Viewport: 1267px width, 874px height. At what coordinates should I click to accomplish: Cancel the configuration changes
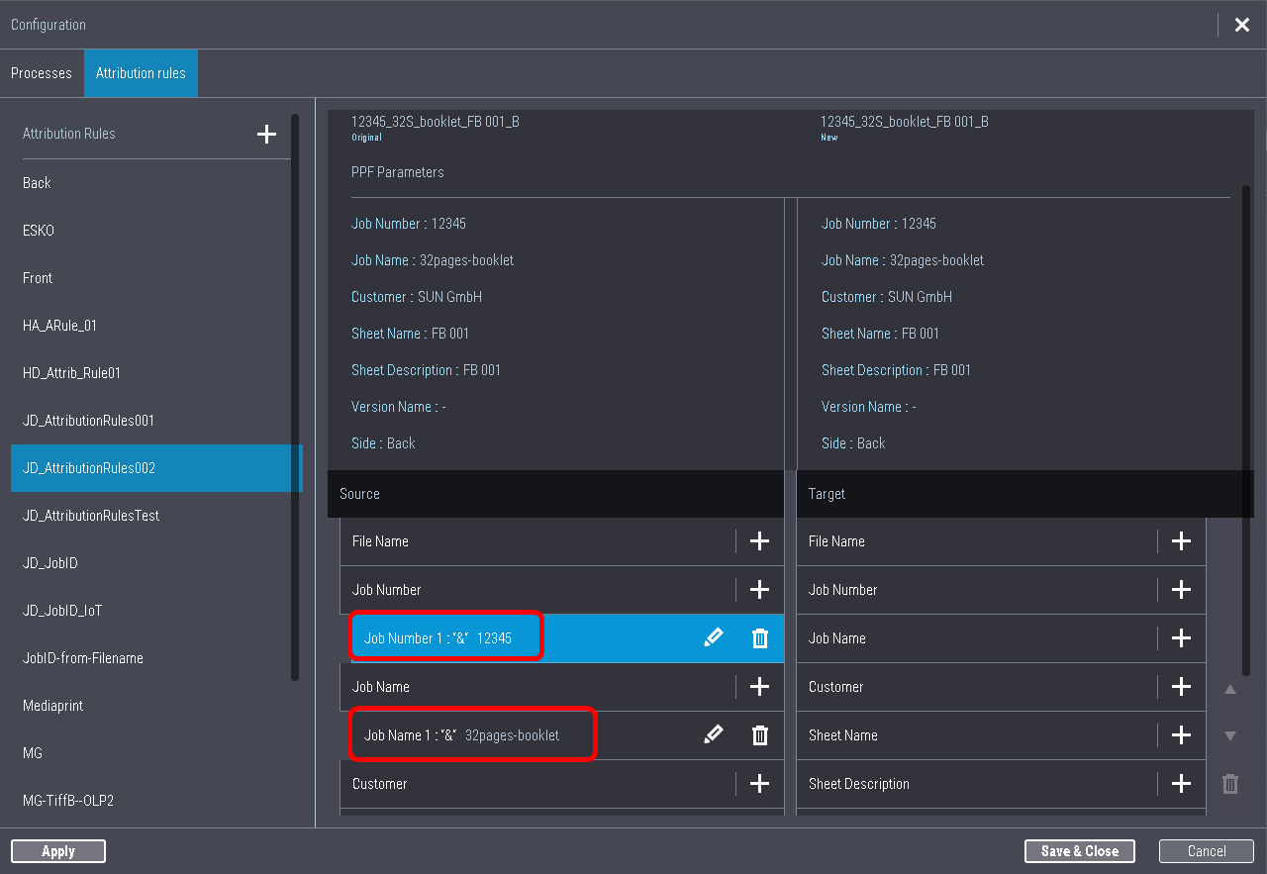coord(1207,851)
